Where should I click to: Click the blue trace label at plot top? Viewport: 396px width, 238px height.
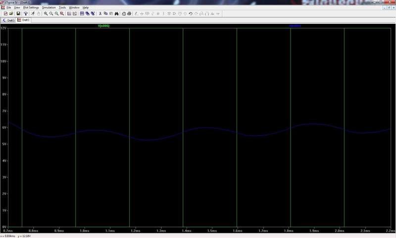295,26
